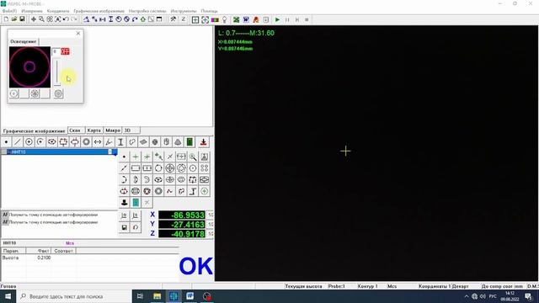Toggle the ring light icon below preview
This screenshot has height=303, width=539.
point(13,93)
